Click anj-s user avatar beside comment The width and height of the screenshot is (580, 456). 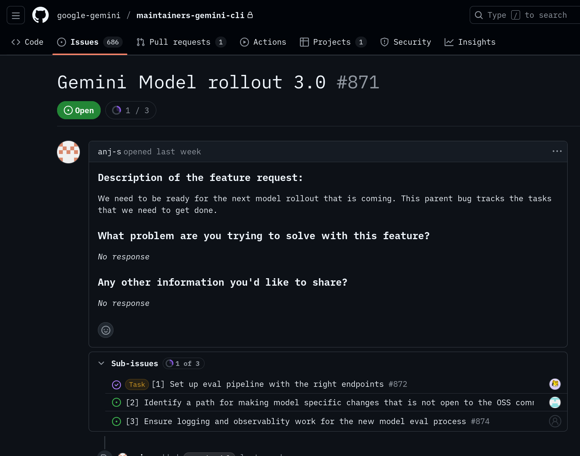68,152
